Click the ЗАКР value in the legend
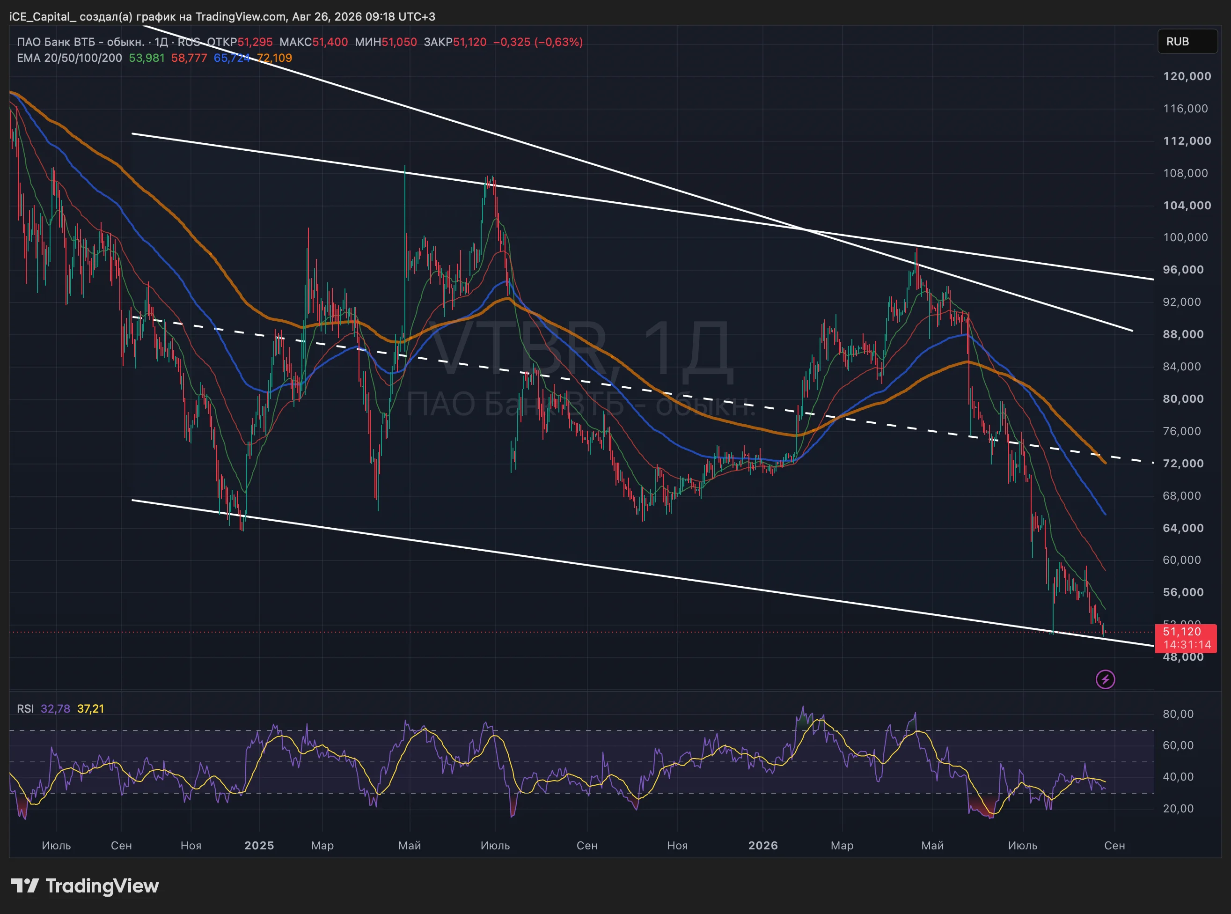The width and height of the screenshot is (1231, 914). coord(469,42)
